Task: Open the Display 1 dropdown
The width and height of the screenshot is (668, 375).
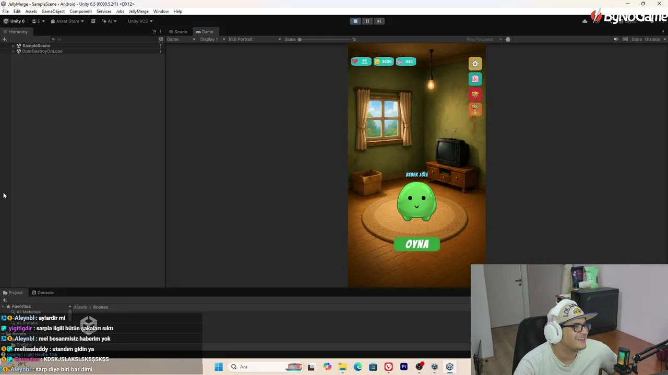Action: (x=213, y=40)
